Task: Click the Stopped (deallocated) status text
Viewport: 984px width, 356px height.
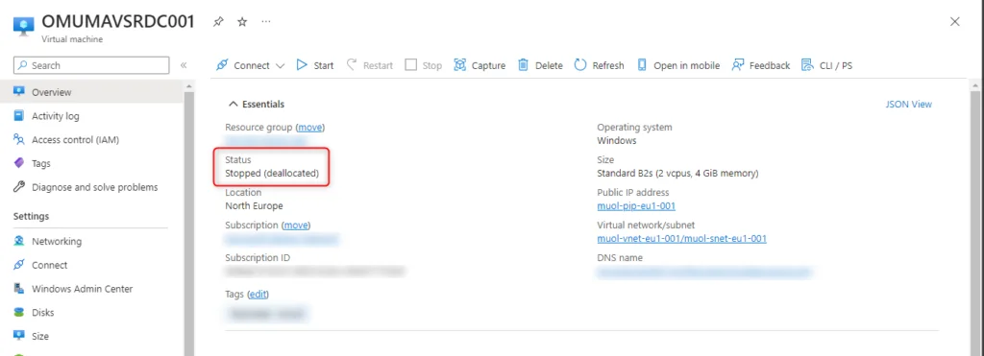Action: (x=272, y=174)
